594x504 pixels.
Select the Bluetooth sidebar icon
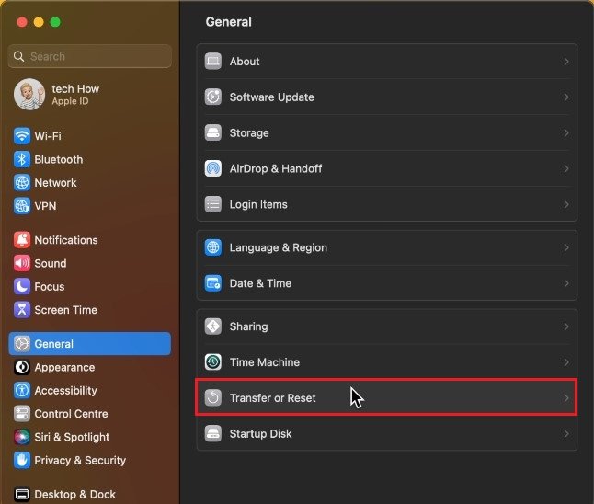point(22,159)
